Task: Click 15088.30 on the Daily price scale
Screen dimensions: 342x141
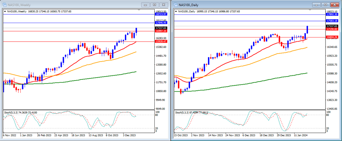Action: pyautogui.click(x=333, y=73)
